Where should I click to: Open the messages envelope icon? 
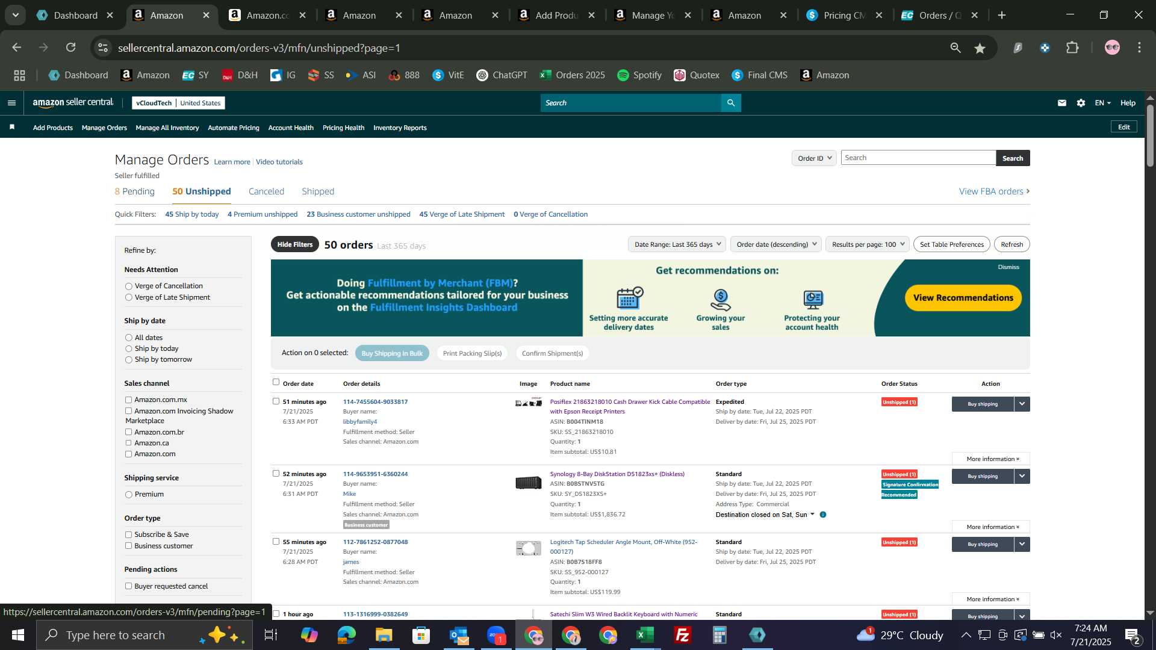(x=1062, y=103)
